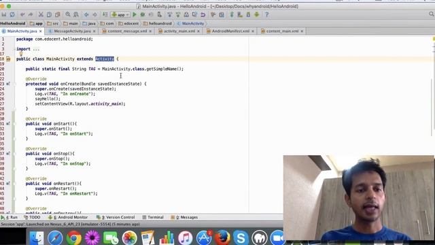
Task: Click the main breadcrumb folder
Action: click(x=71, y=24)
